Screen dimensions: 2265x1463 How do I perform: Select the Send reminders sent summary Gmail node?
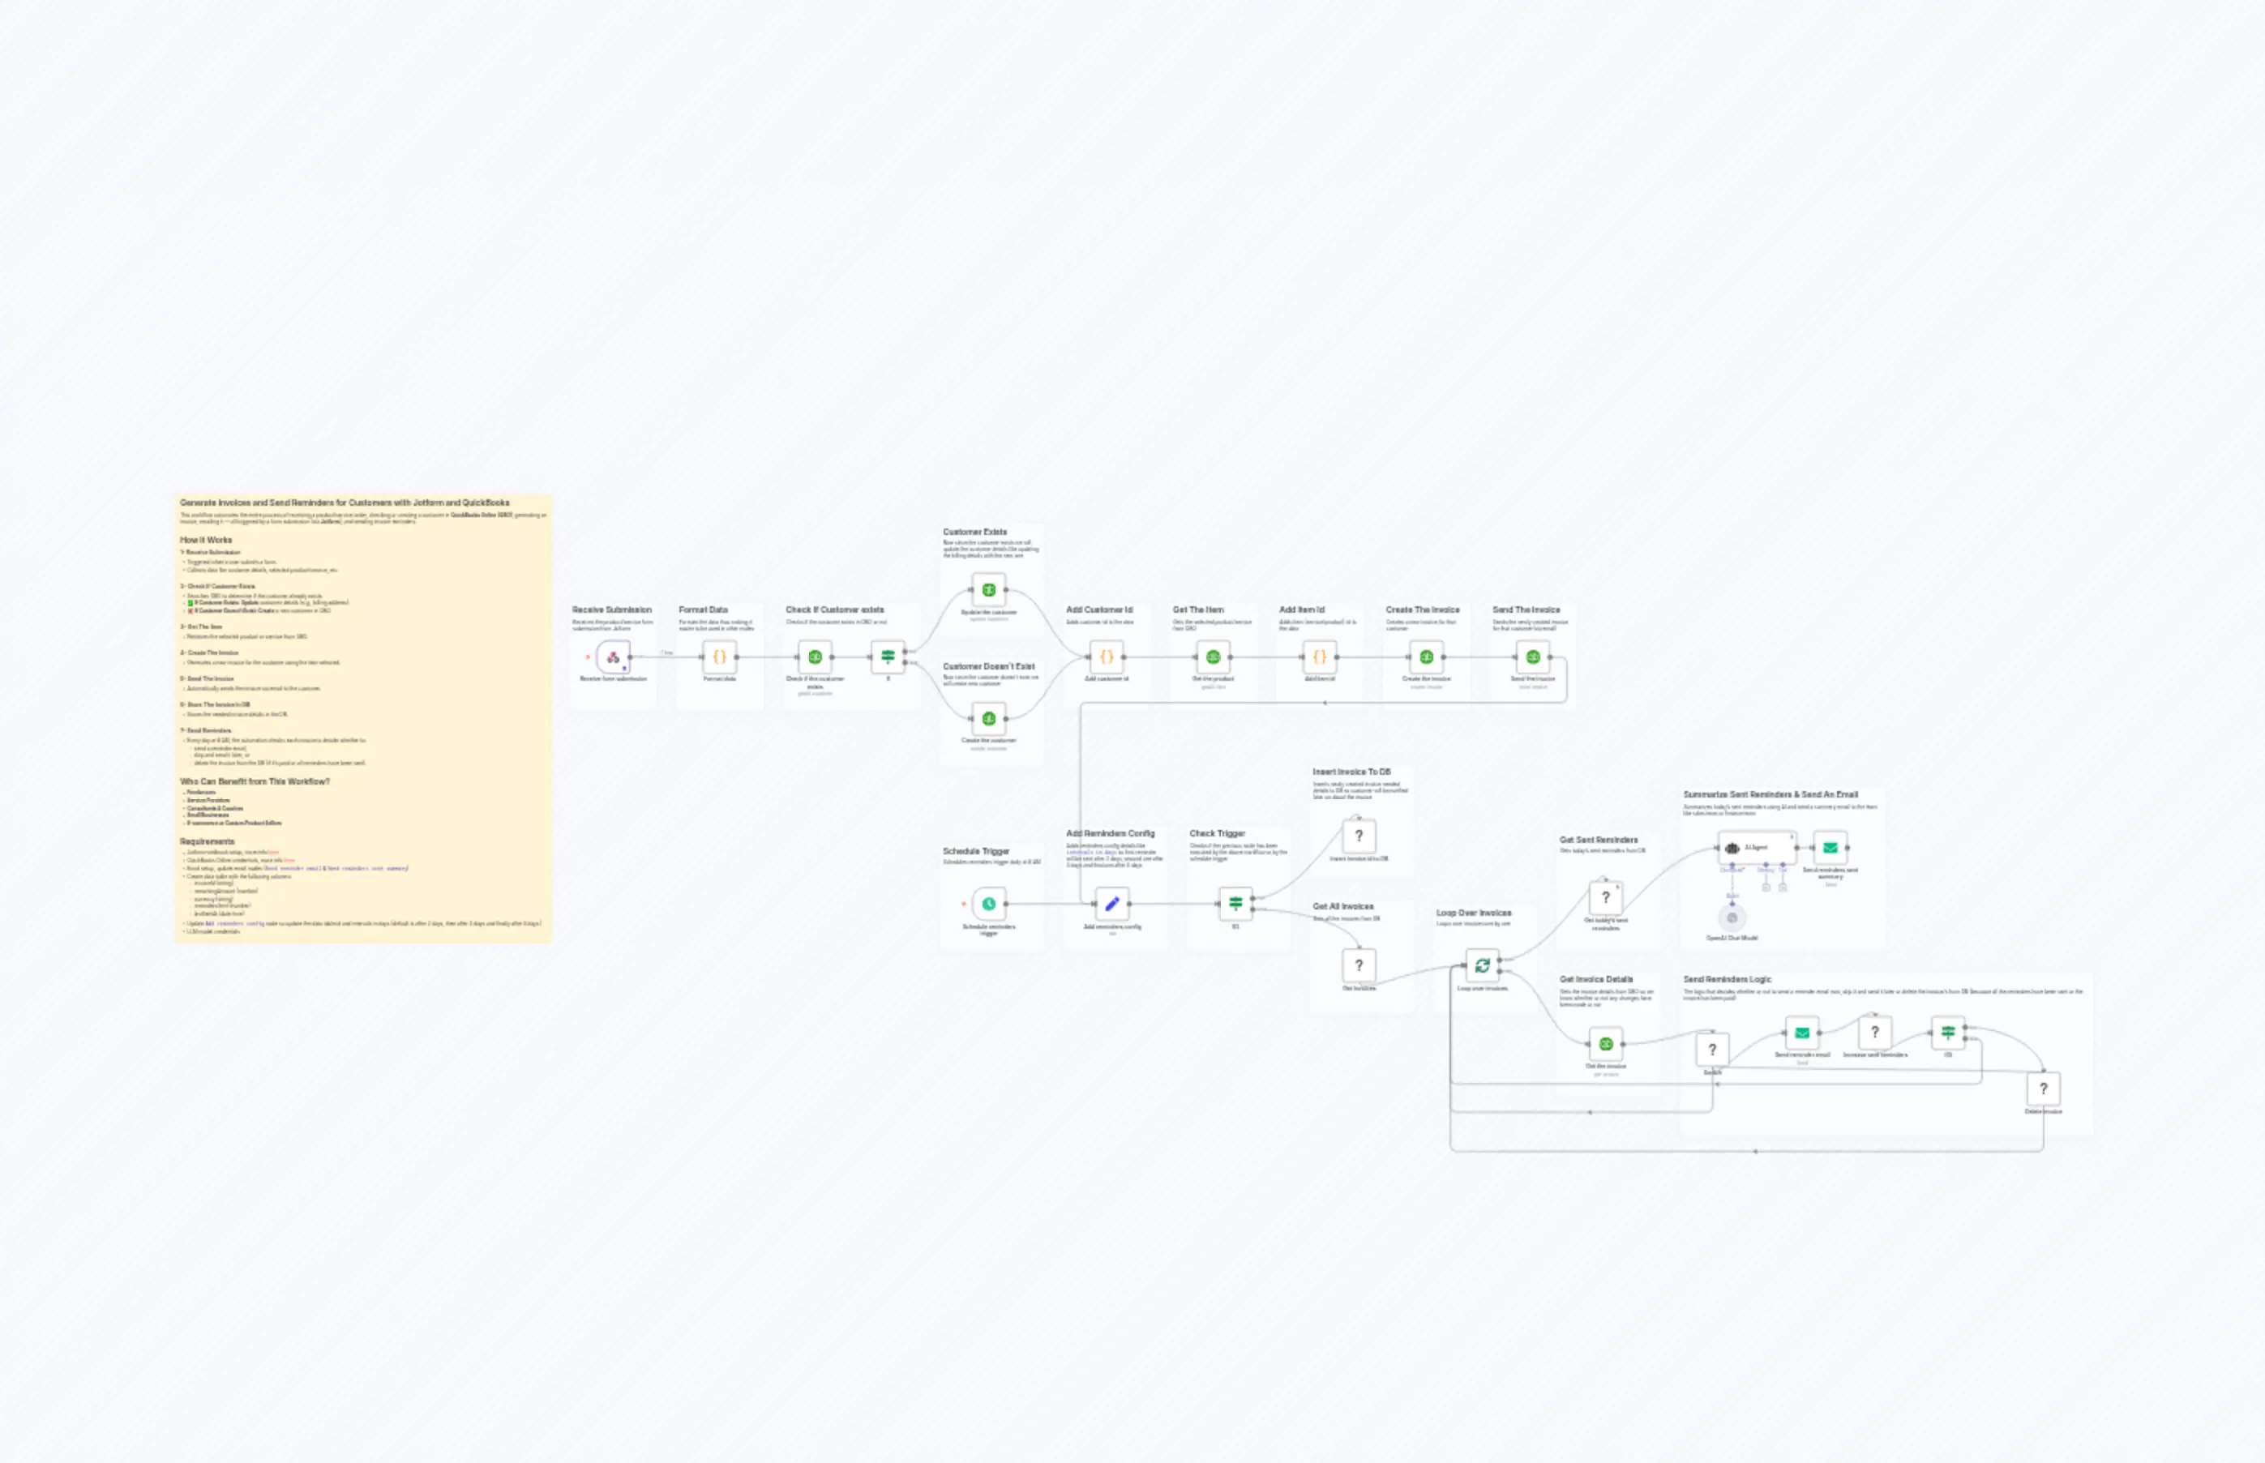pyautogui.click(x=1830, y=849)
